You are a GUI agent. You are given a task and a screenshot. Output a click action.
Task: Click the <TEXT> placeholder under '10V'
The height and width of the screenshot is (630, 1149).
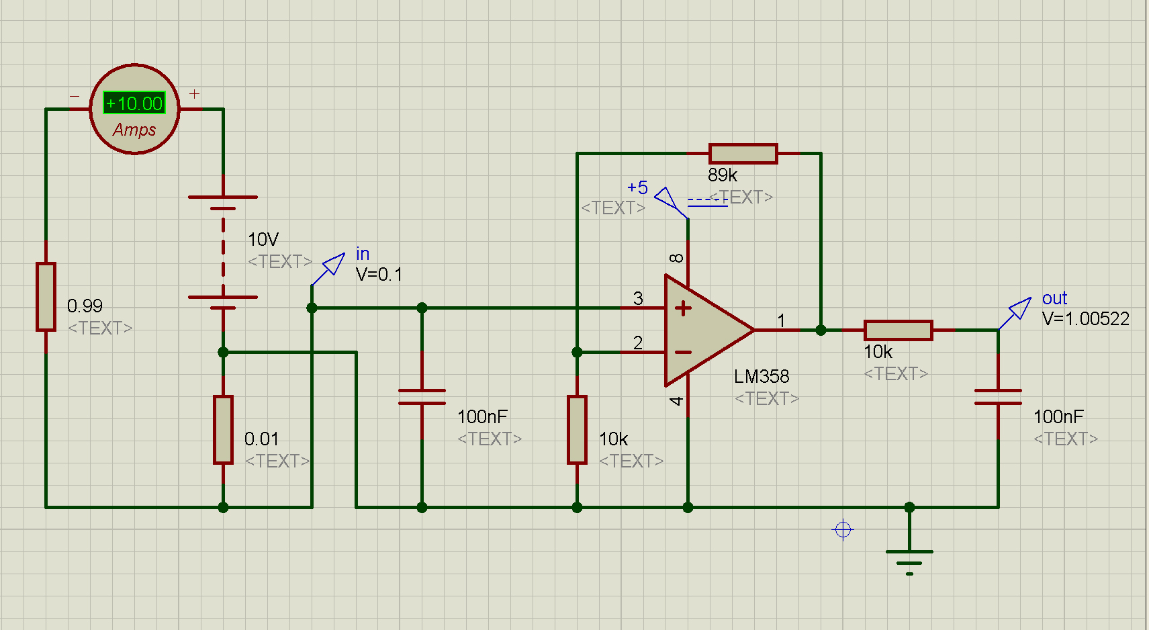[x=280, y=262]
